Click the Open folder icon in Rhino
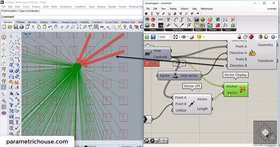The height and width of the screenshot is (147, 280). click(x=10, y=27)
